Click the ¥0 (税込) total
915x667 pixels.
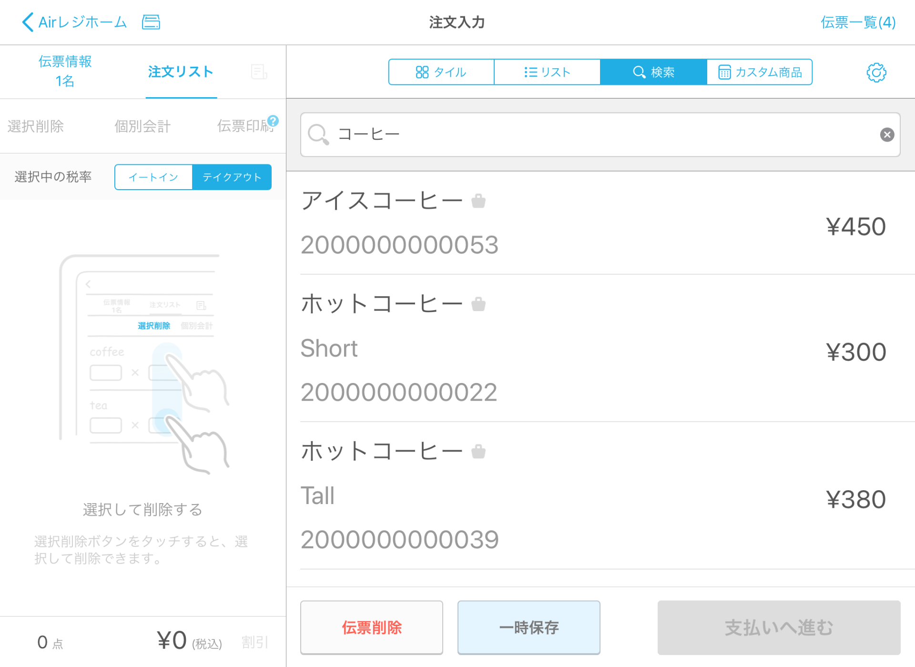190,641
